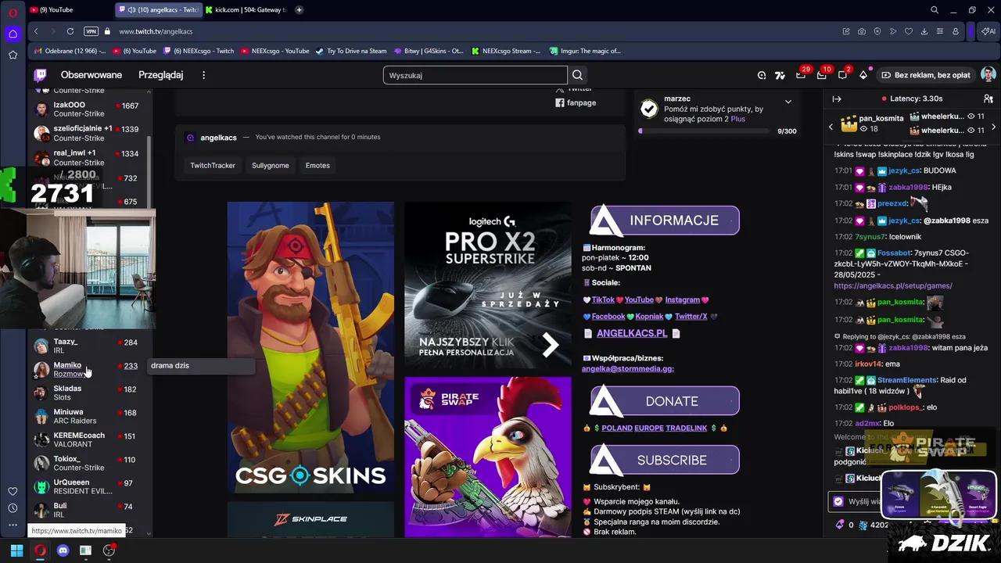
Task: Toggle the VPN badge in address bar
Action: [x=91, y=31]
